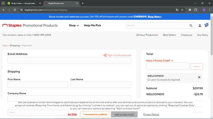Image resolution: width=213 pixels, height=119 pixels.
Task: Click Want to know more?
Action: pos(124,114)
